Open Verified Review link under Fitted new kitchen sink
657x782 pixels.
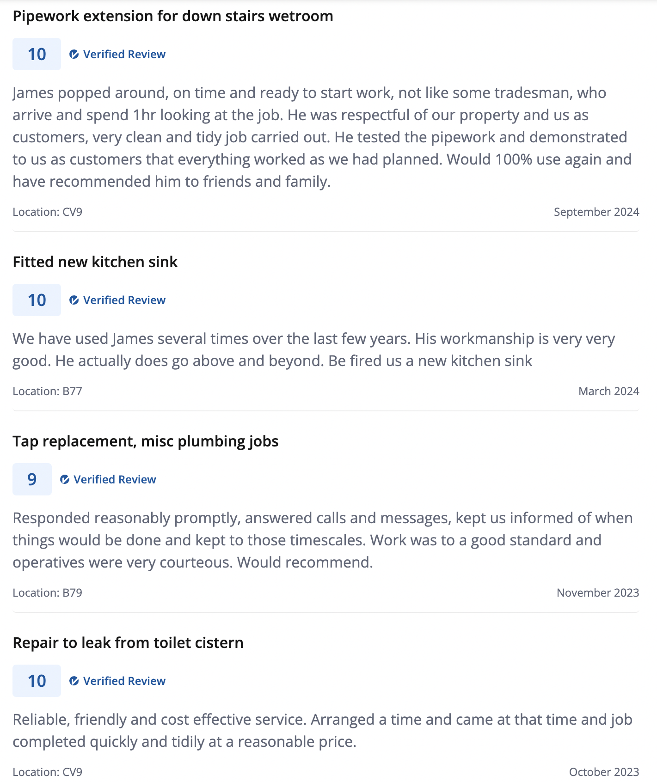[x=124, y=300]
